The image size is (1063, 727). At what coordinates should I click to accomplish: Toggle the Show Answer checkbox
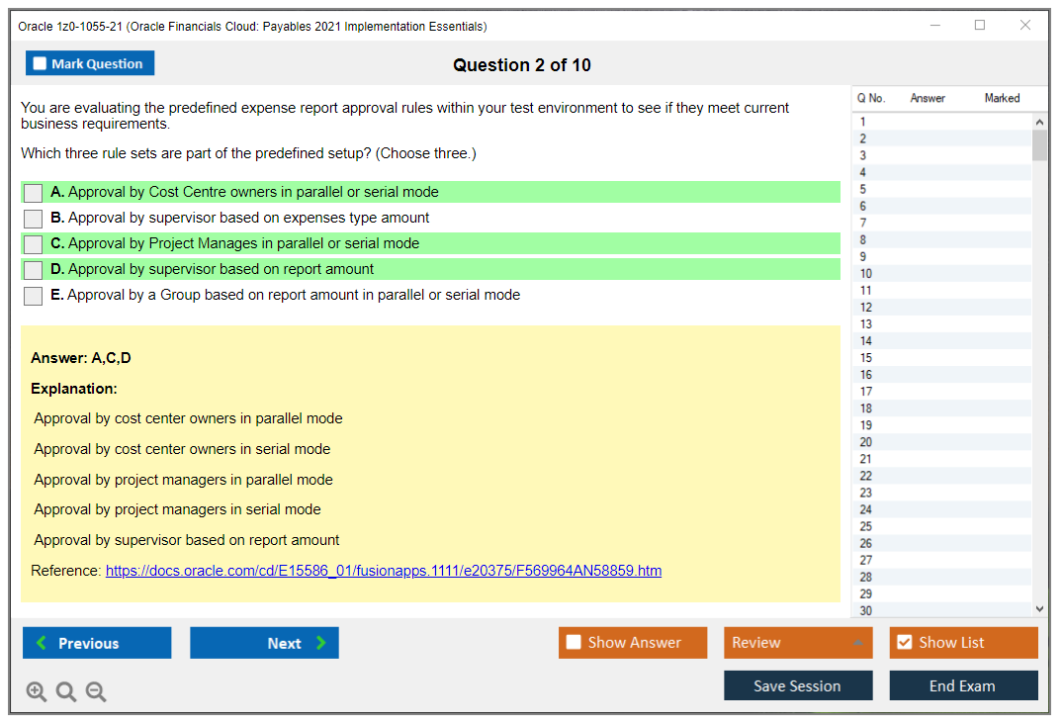[574, 642]
